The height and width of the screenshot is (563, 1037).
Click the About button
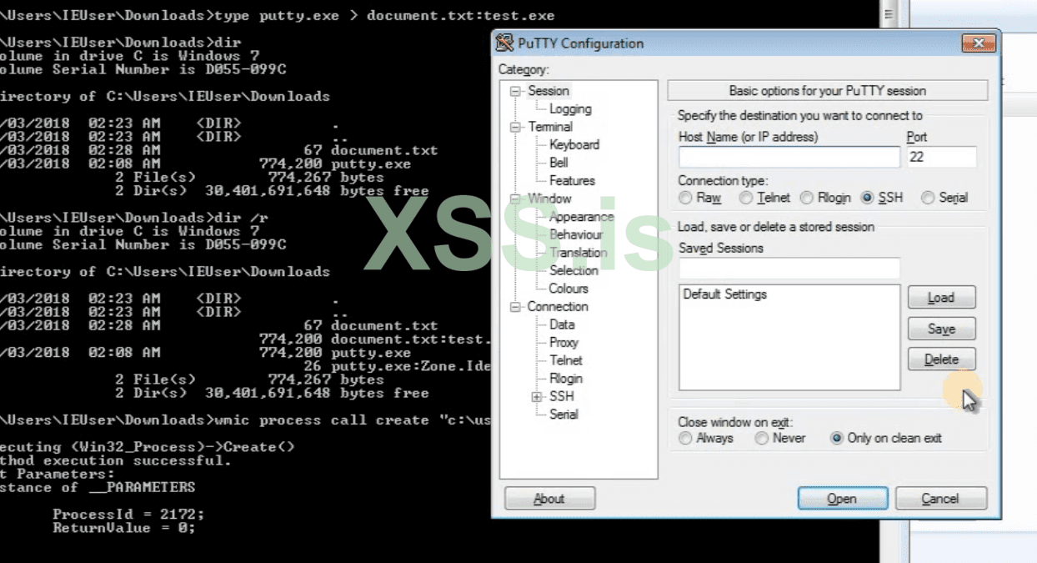[549, 499]
